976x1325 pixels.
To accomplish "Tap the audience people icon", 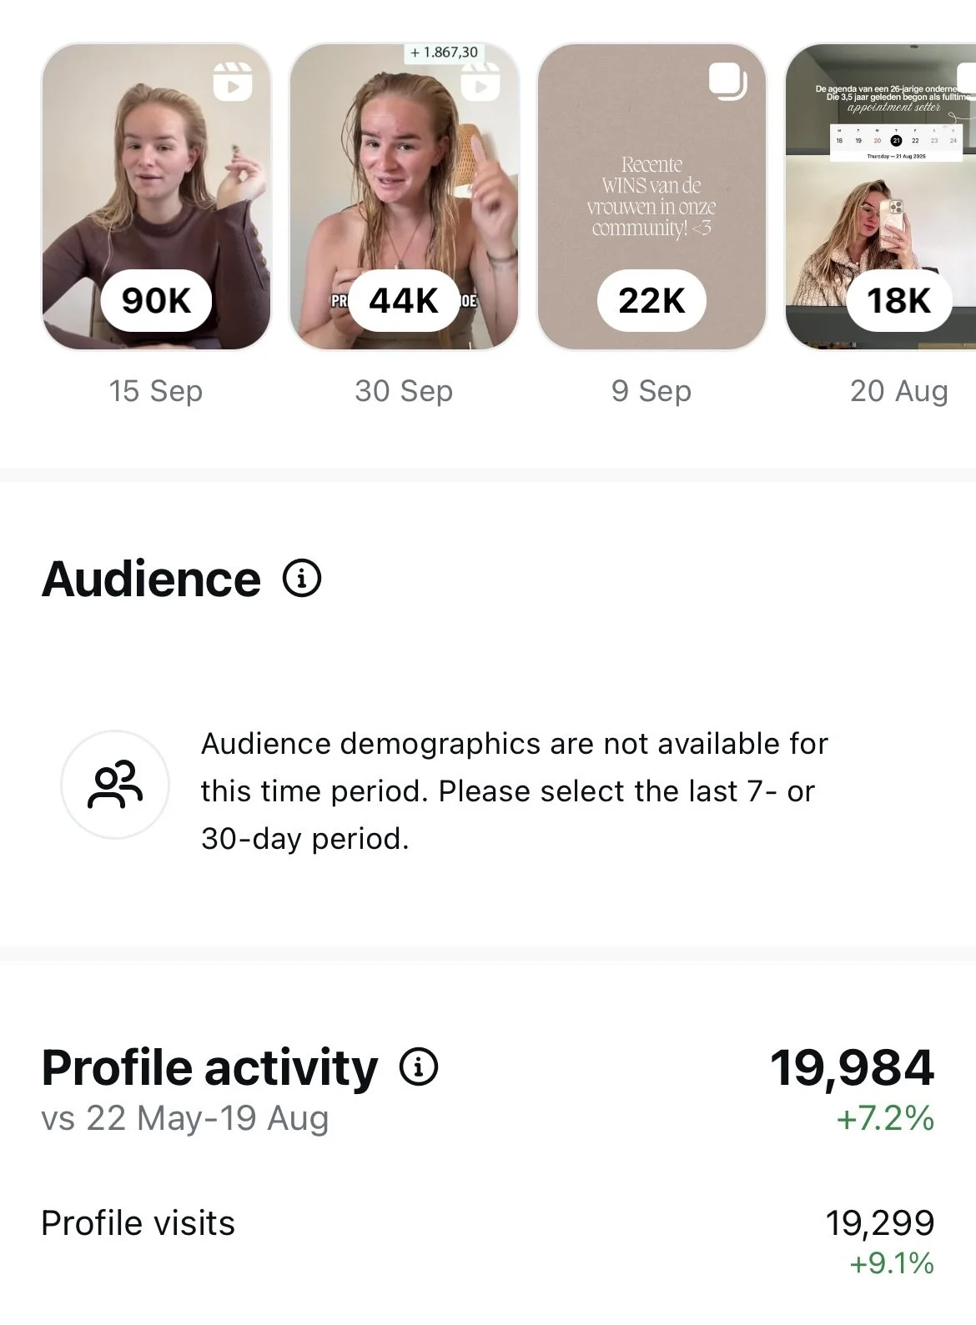I will [x=115, y=784].
